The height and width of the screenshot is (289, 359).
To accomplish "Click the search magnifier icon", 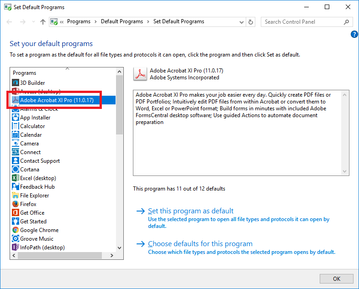I will 346,22.
